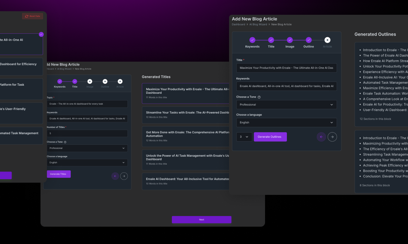Image resolution: width=408 pixels, height=244 pixels.
Task: Click the outline item starting 'Streamlining Task Manageme'
Action: [386, 154]
